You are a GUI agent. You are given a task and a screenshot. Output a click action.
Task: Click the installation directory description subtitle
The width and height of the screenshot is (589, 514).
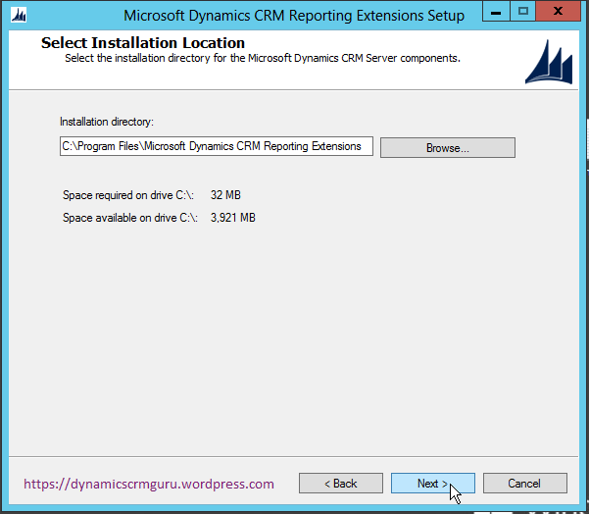pos(263,58)
